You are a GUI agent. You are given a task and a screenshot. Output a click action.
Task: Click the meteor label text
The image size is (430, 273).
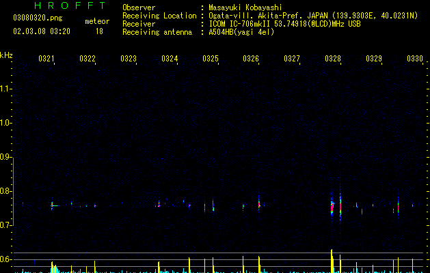[97, 21]
